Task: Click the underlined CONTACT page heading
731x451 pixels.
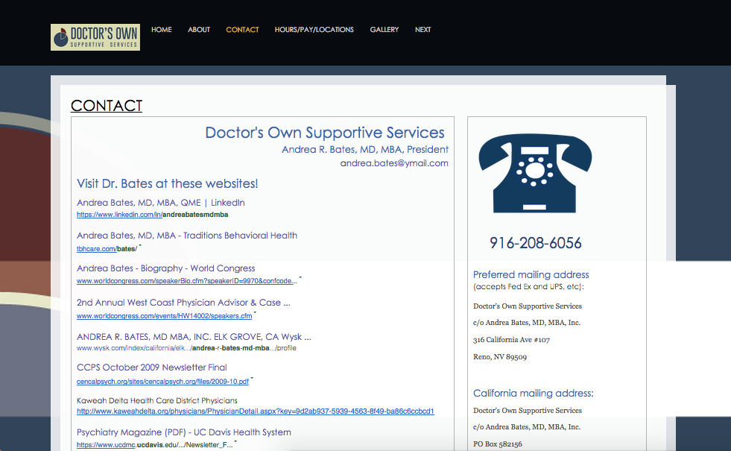Action: pyautogui.click(x=107, y=106)
